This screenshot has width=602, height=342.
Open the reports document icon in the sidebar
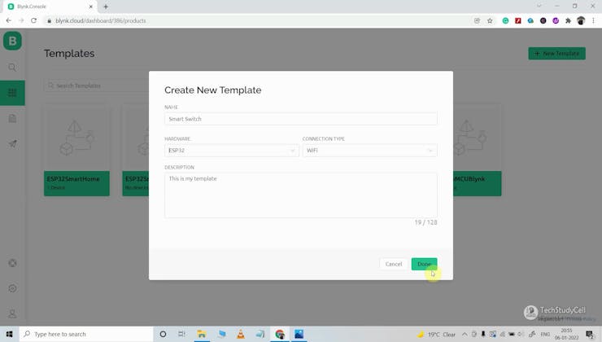click(12, 118)
